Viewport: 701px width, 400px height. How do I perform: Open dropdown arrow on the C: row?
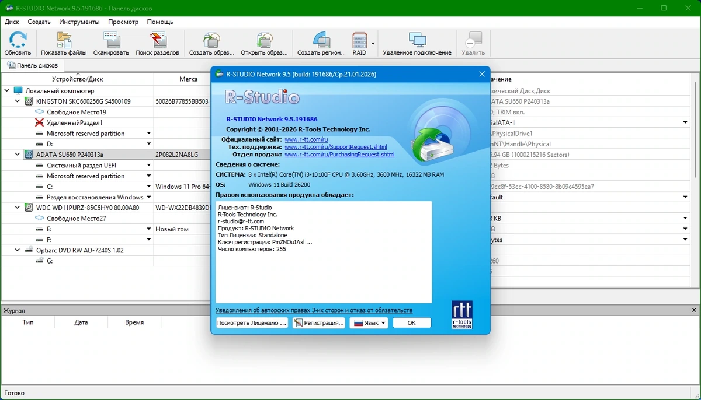149,187
